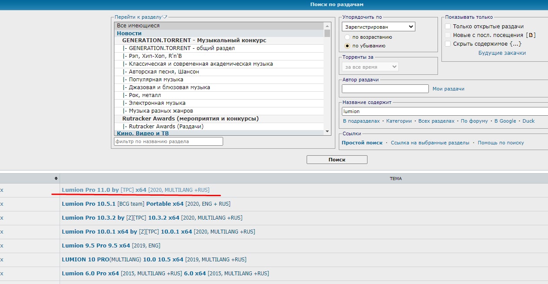548x284 pixels.
Task: Open the Зарегистрирован sort dropdown
Action: (x=378, y=27)
